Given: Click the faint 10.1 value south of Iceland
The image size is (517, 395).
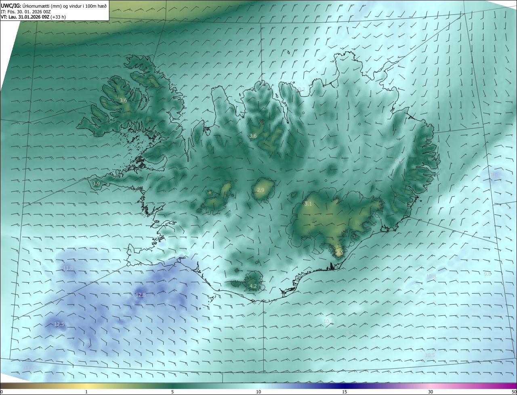Looking at the screenshot, I should tap(329, 321).
